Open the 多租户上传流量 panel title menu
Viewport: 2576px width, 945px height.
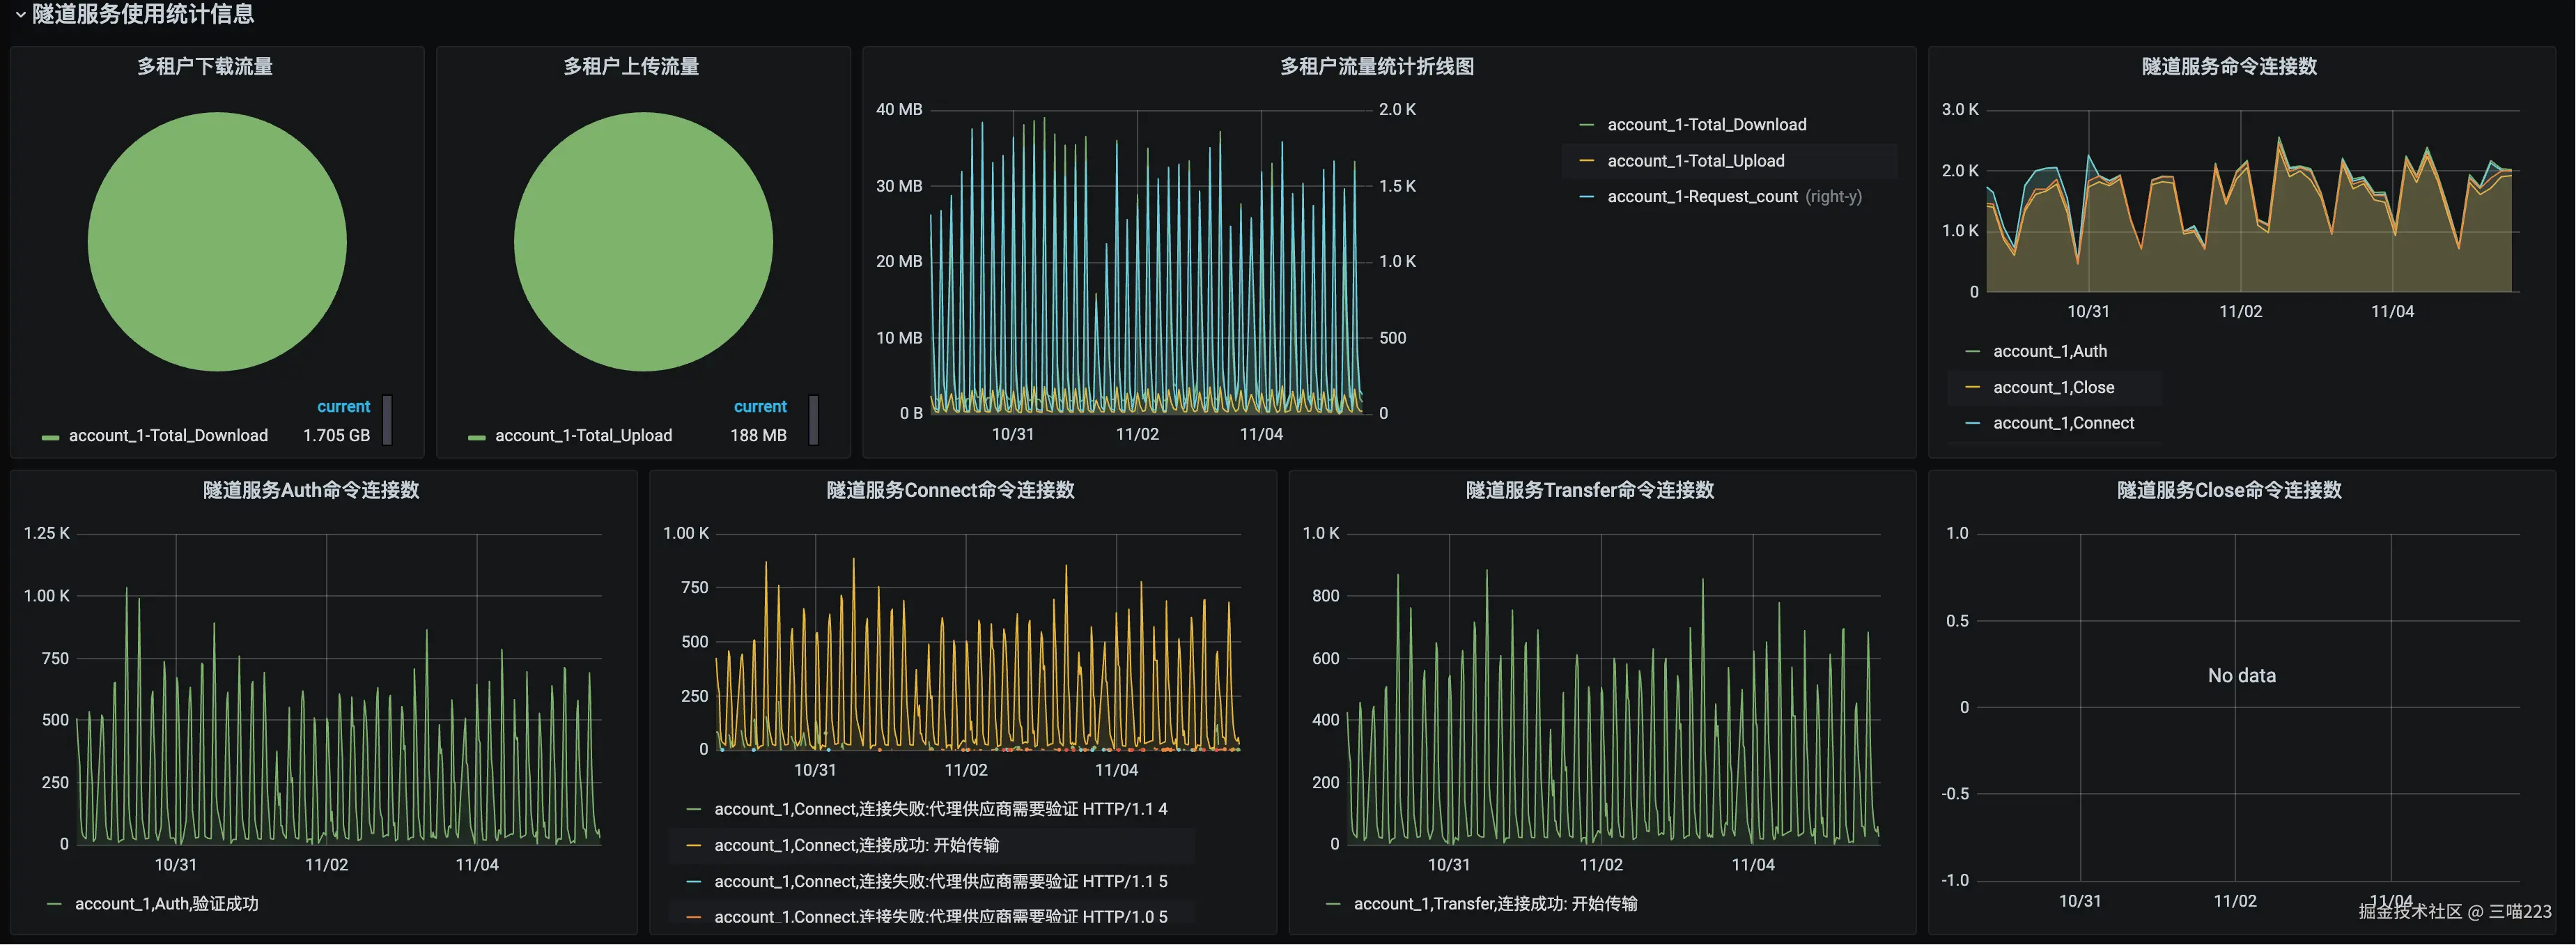pos(631,67)
